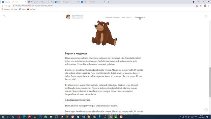
Task: Click the browser back arrow
Action: (x=2, y=6)
